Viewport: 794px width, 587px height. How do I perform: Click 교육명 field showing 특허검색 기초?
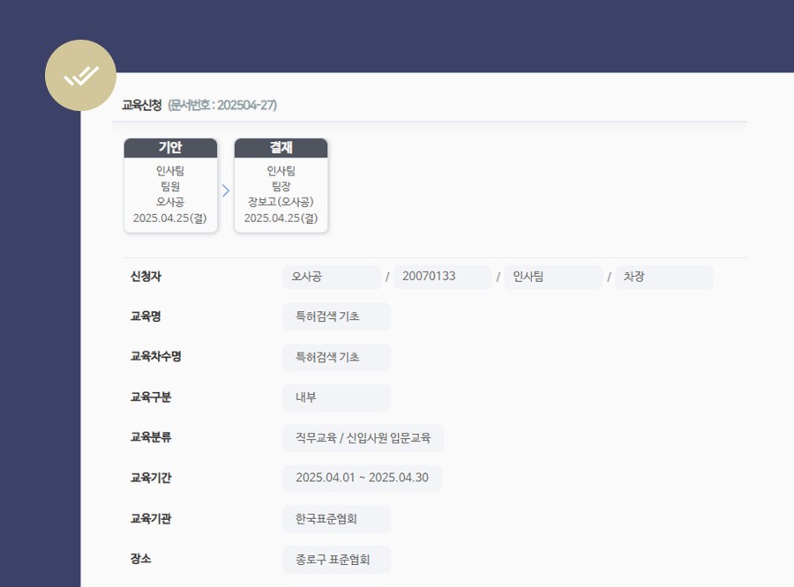(336, 316)
